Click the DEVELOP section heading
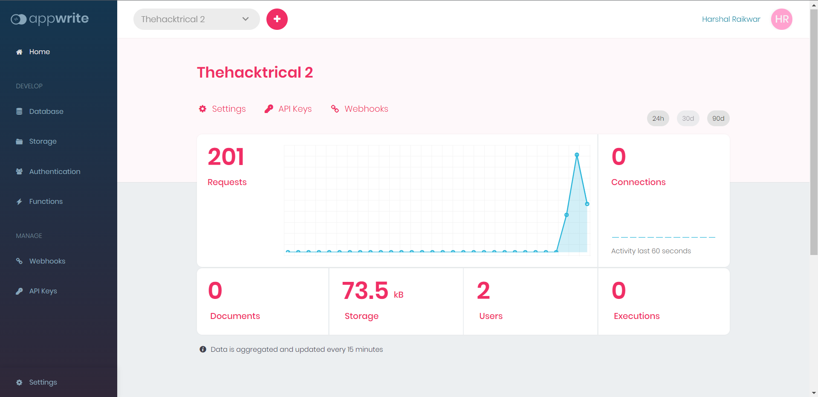This screenshot has width=818, height=397. [x=29, y=86]
